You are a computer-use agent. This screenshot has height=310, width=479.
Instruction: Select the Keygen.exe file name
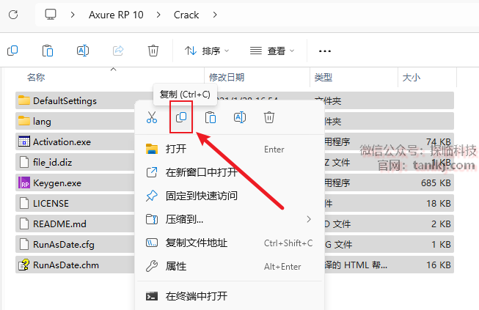click(x=57, y=182)
